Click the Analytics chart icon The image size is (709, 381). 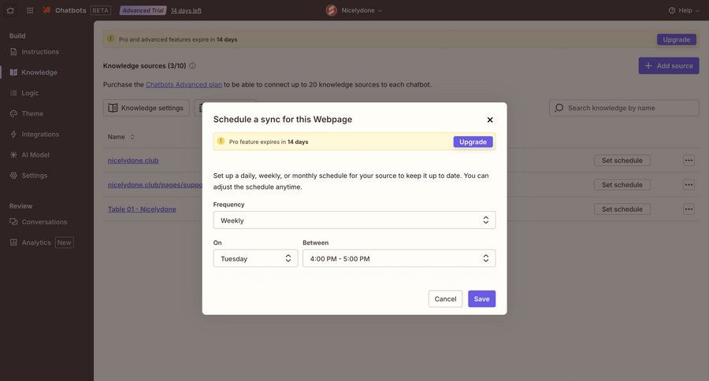pyautogui.click(x=13, y=242)
